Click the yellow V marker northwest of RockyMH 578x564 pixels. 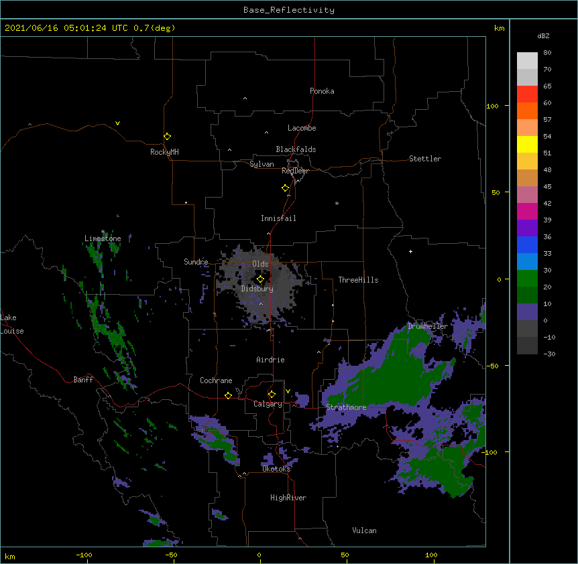click(x=117, y=123)
